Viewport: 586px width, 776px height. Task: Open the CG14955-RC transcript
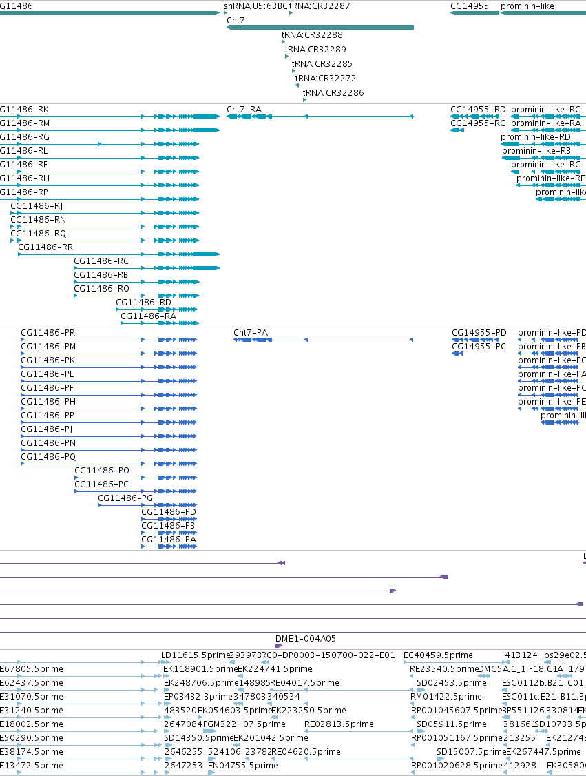point(457,130)
